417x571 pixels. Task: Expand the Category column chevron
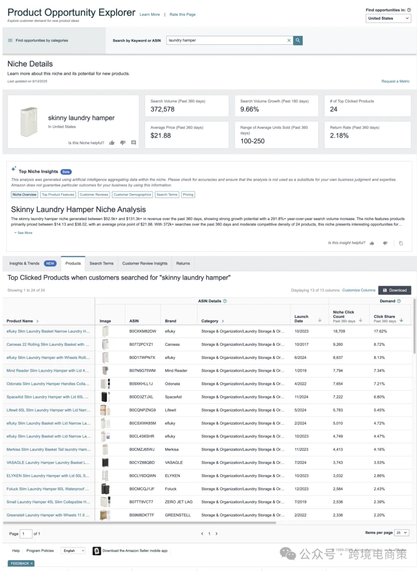pos(223,321)
